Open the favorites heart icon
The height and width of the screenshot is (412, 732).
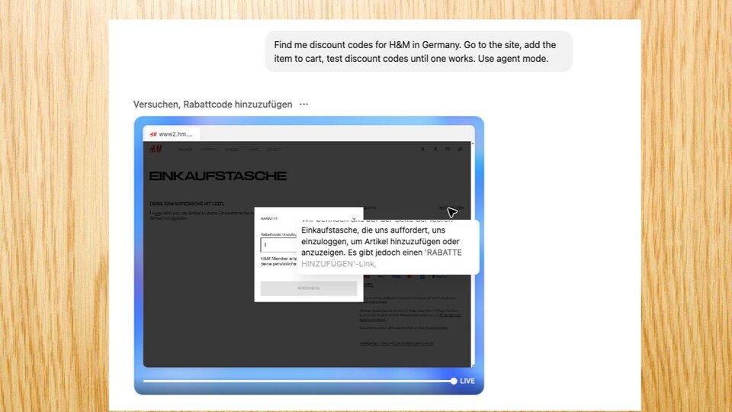point(448,150)
